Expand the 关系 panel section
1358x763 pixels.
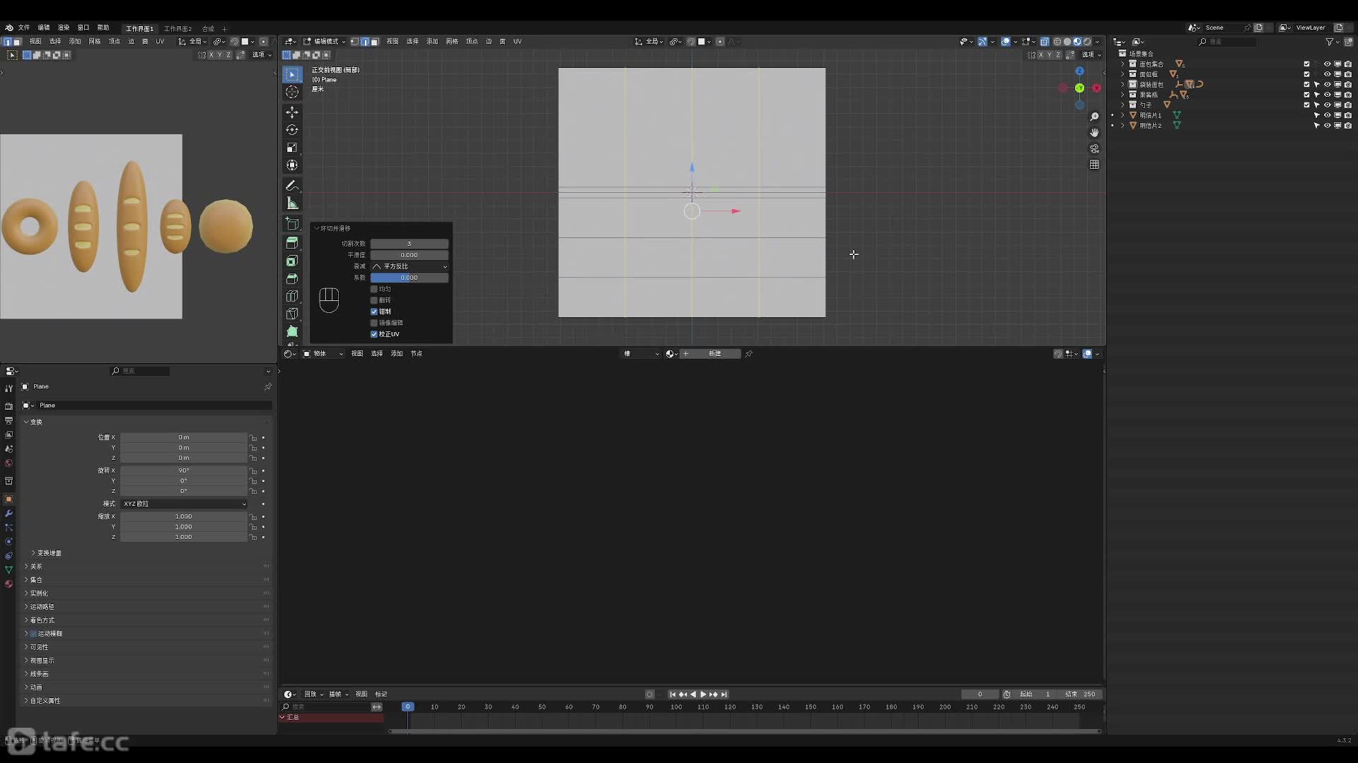[35, 567]
